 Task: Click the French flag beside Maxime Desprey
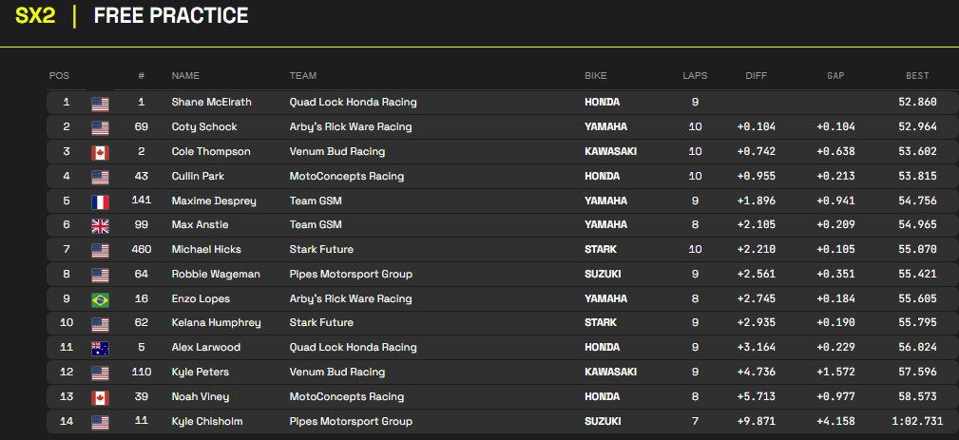point(100,201)
